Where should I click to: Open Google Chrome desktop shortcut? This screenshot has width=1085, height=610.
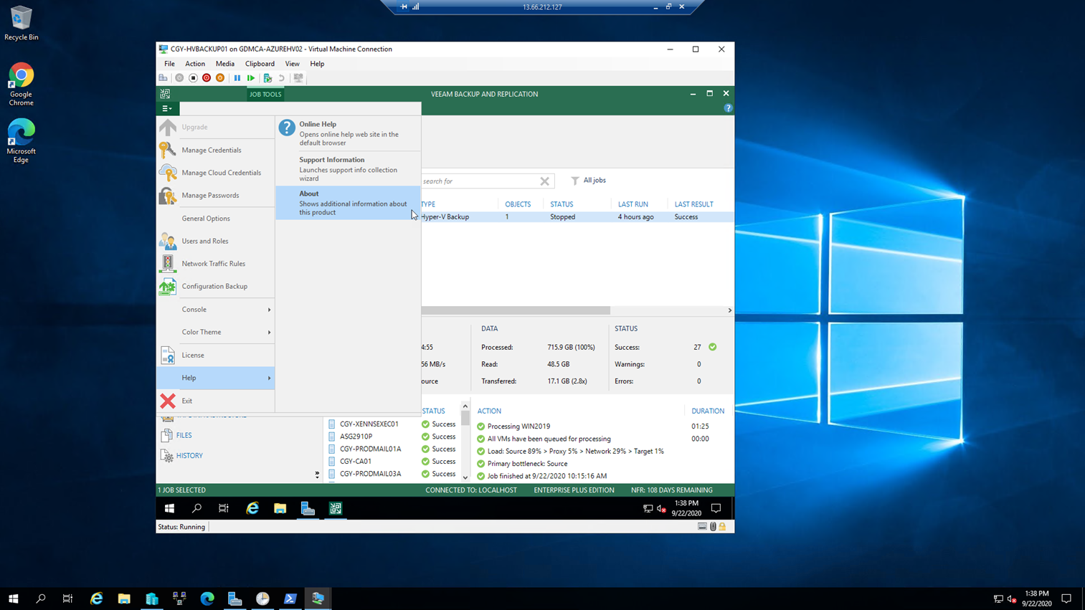click(x=21, y=85)
